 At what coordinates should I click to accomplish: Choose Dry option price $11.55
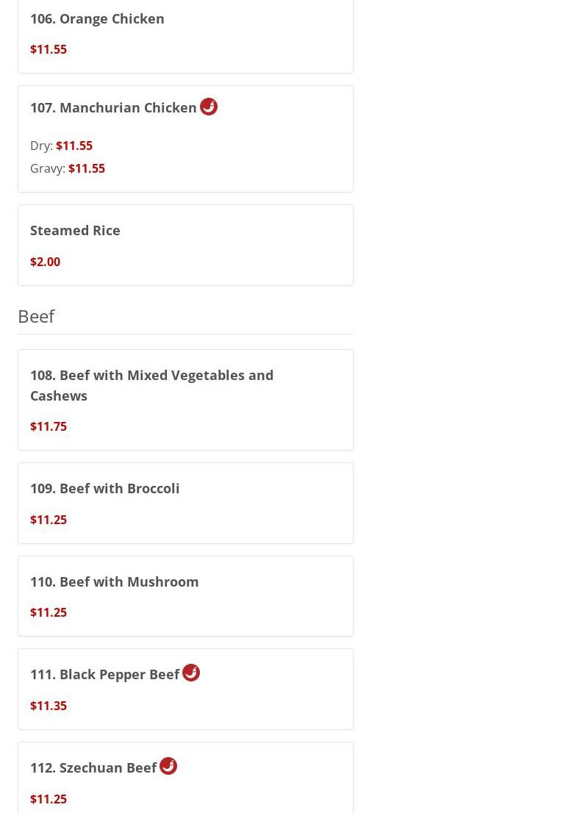[74, 146]
